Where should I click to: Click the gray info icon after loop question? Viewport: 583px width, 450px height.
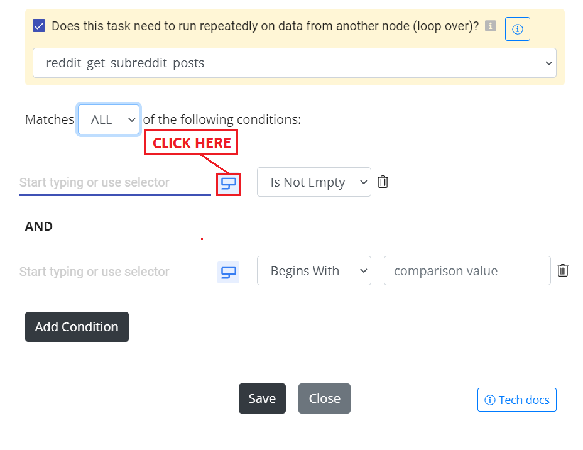coord(491,26)
